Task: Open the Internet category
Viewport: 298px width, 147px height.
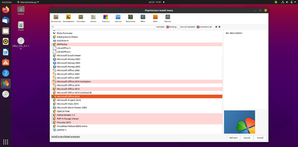Action: (x=118, y=18)
